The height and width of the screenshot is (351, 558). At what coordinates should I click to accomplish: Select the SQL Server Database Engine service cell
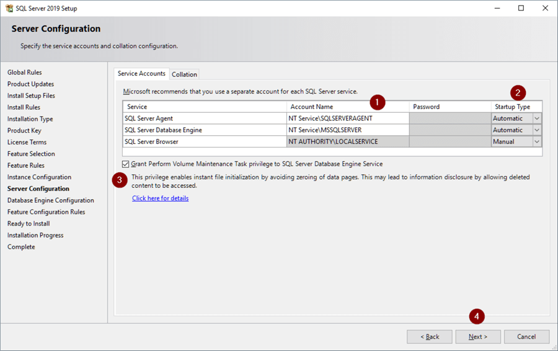click(x=205, y=130)
